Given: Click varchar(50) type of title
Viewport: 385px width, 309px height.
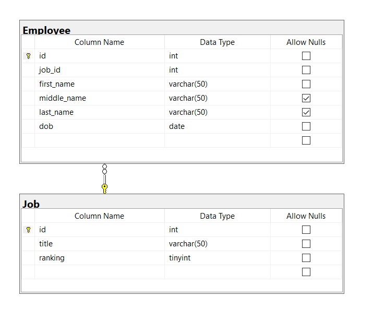Looking at the screenshot, I should point(218,244).
